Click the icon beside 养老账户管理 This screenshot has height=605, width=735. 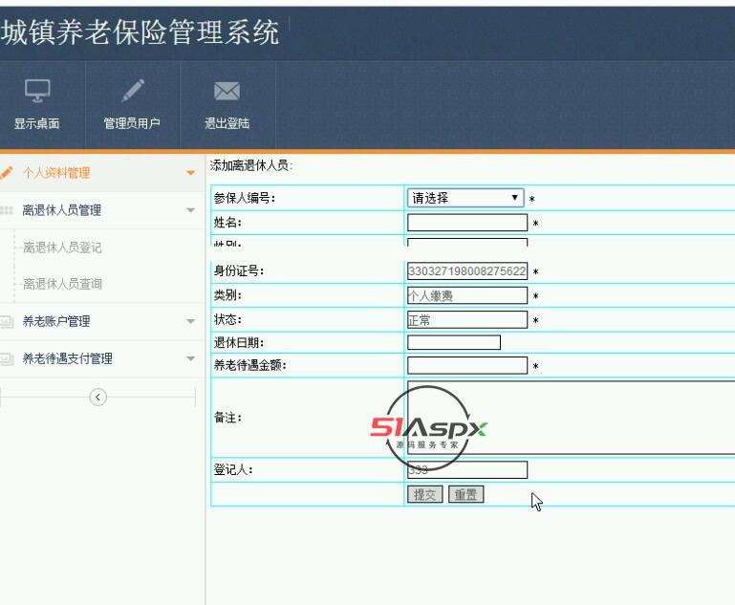[7, 321]
